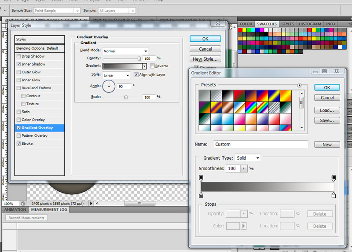352x252 pixels.
Task: Click the gradient preview bar in editor
Action: coord(267,187)
